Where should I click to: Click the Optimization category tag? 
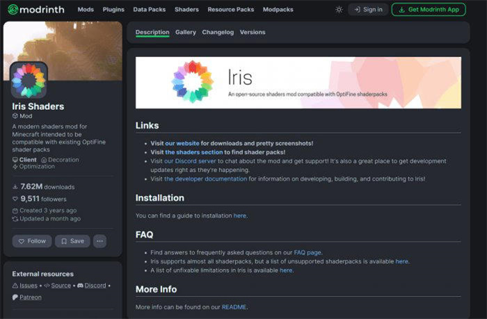(33, 167)
